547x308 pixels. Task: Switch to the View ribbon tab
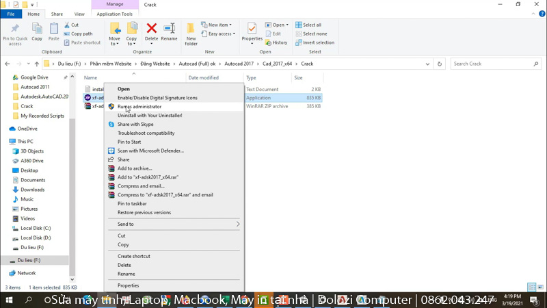(x=79, y=14)
